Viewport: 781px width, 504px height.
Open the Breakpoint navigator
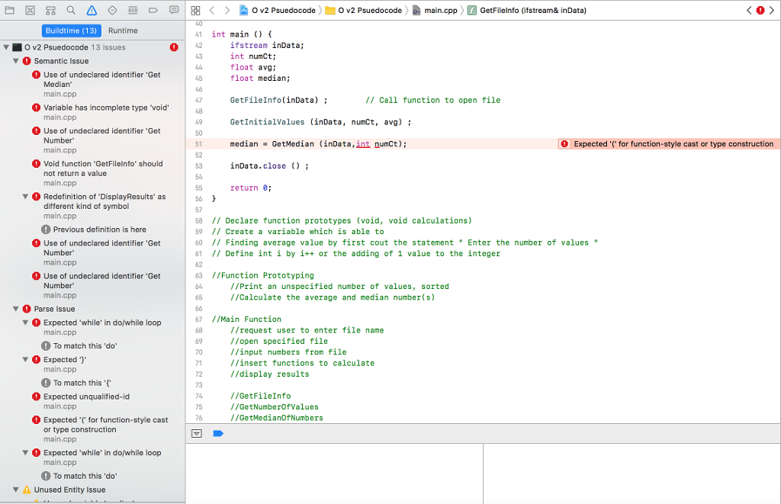[x=155, y=10]
